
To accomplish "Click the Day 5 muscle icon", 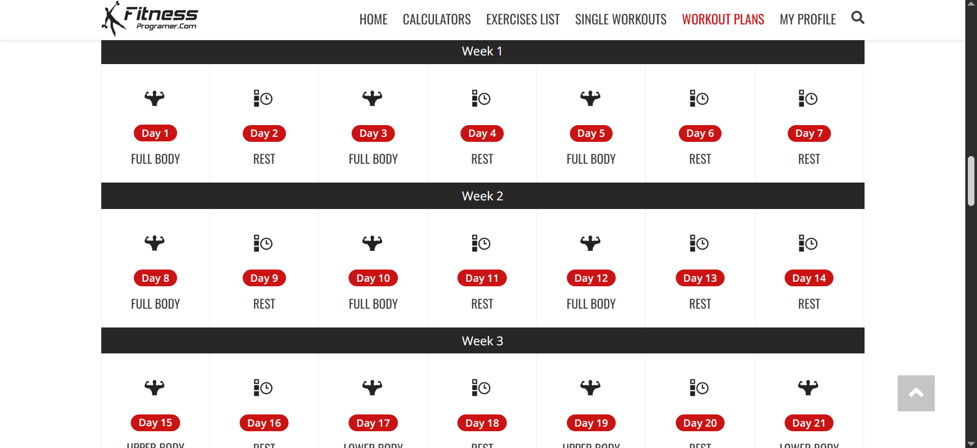I will (590, 98).
